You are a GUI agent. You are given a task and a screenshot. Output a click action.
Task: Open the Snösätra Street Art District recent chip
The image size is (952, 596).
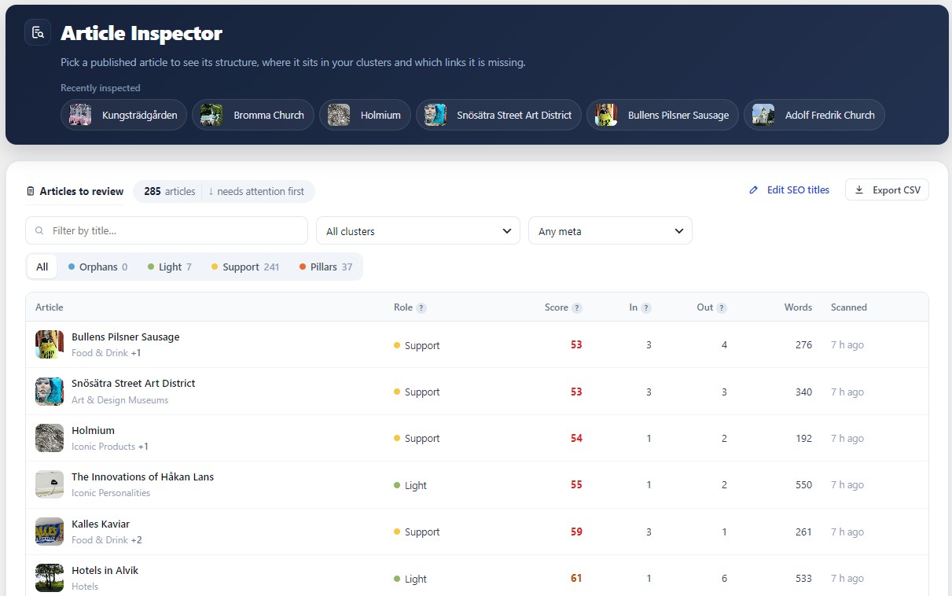tap(498, 115)
